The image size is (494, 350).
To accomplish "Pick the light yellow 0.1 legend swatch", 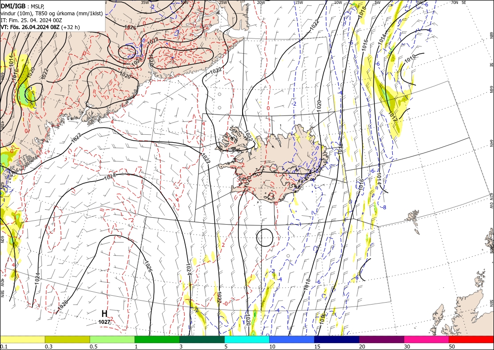I will click(x=22, y=339).
